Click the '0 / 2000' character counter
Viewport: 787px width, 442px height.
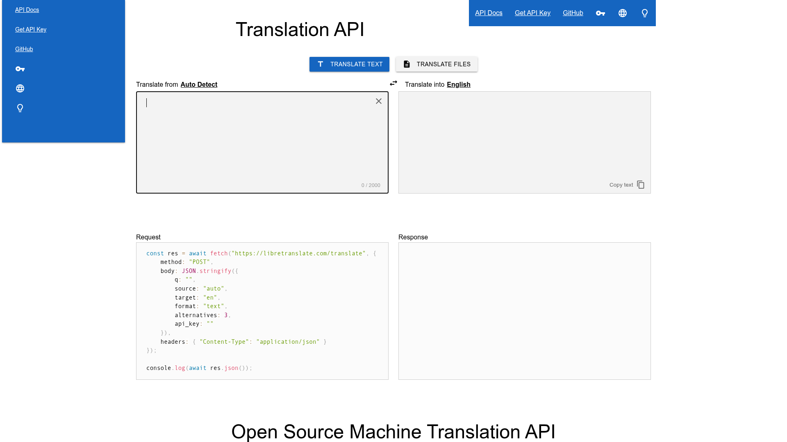[x=371, y=185]
